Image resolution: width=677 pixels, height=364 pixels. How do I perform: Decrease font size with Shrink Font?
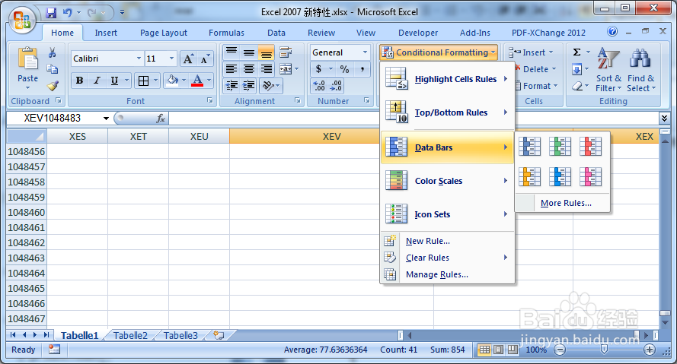tap(205, 59)
